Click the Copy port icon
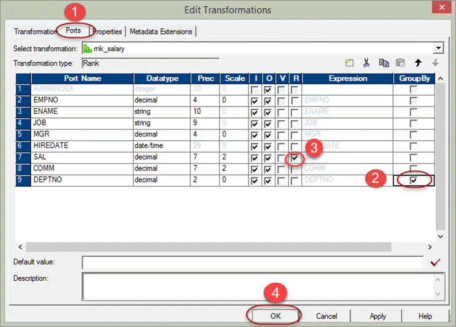Screen dimensions: 456x327 click(x=383, y=63)
